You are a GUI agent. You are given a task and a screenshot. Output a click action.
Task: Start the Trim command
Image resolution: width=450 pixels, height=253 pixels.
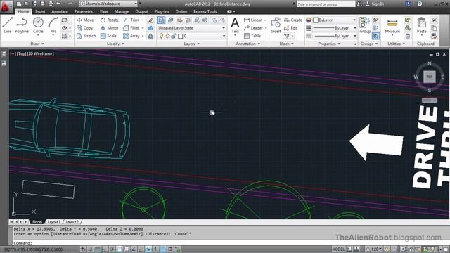[x=131, y=20]
